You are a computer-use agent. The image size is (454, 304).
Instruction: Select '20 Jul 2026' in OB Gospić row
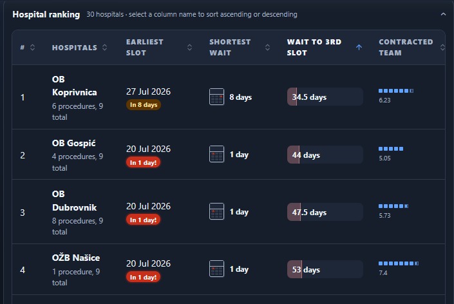tap(148, 149)
